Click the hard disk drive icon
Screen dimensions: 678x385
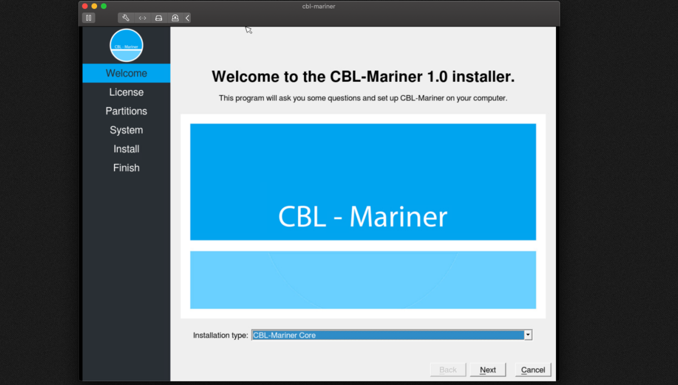[159, 18]
